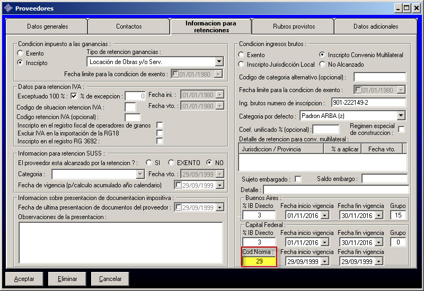
Task: Expand Tipo de retencion ganancias dropdown
Action: click(219, 62)
